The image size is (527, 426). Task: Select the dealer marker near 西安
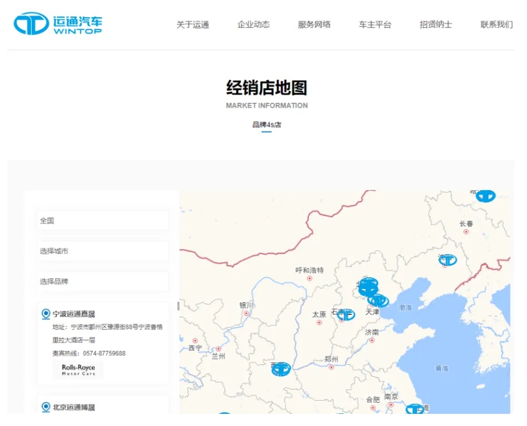point(280,369)
